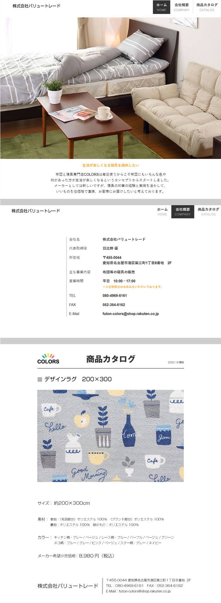Image resolution: width=221 pixels, height=603 pixels.
Task: Click the 商品カタログ catalog heading title
Action: [110, 359]
